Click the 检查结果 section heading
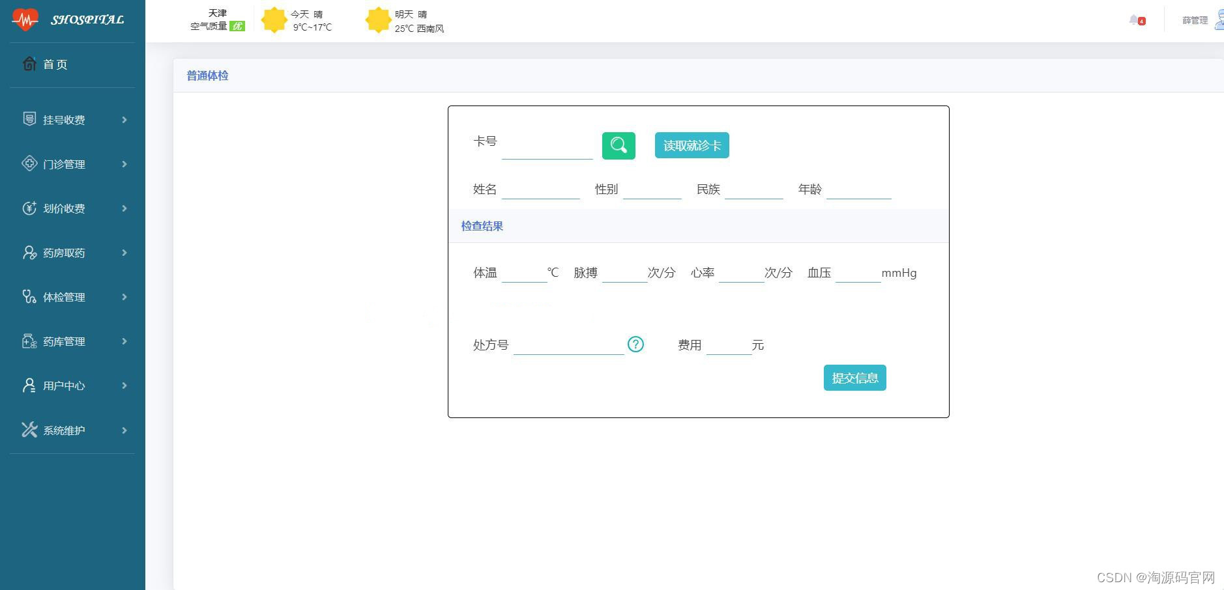The image size is (1224, 590). 482,226
